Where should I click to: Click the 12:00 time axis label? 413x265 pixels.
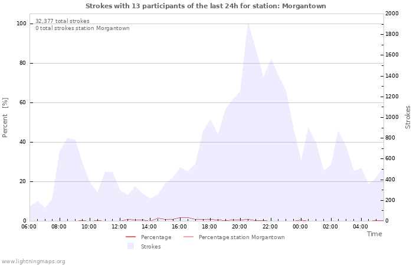[119, 227]
